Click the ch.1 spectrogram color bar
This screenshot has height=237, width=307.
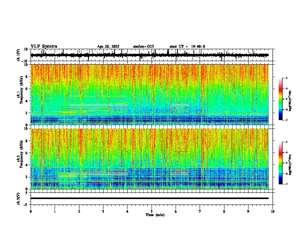click(280, 99)
